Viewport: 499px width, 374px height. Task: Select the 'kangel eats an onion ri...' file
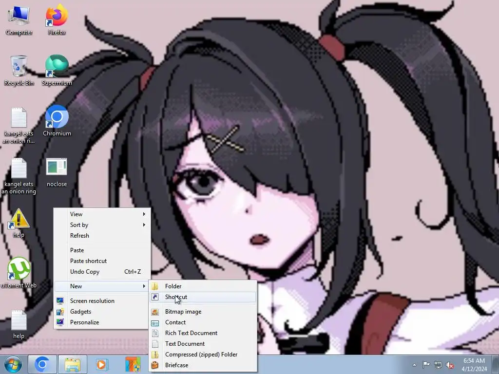tap(19, 125)
